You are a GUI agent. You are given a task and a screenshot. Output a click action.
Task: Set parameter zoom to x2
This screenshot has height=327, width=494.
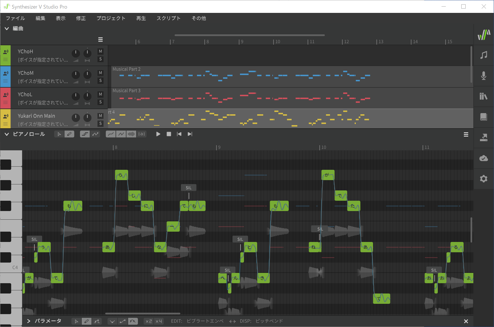coord(149,321)
